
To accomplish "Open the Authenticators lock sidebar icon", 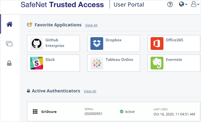I will click(x=9, y=63).
